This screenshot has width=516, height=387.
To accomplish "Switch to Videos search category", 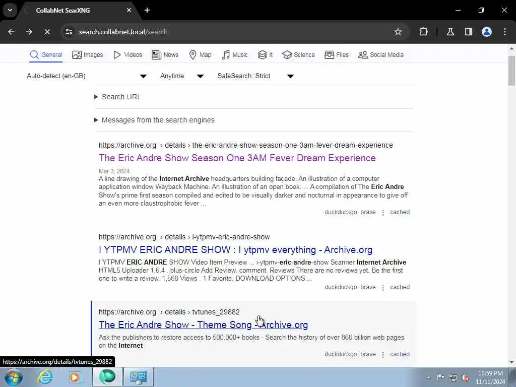I will [127, 54].
